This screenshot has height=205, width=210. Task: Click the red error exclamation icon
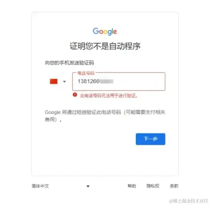(x=75, y=95)
